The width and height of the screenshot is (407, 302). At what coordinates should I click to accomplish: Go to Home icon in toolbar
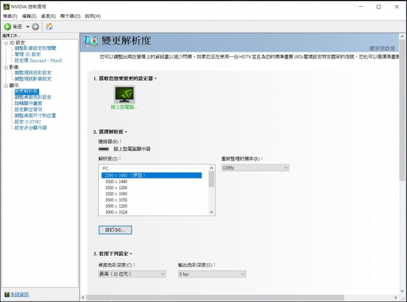49,26
